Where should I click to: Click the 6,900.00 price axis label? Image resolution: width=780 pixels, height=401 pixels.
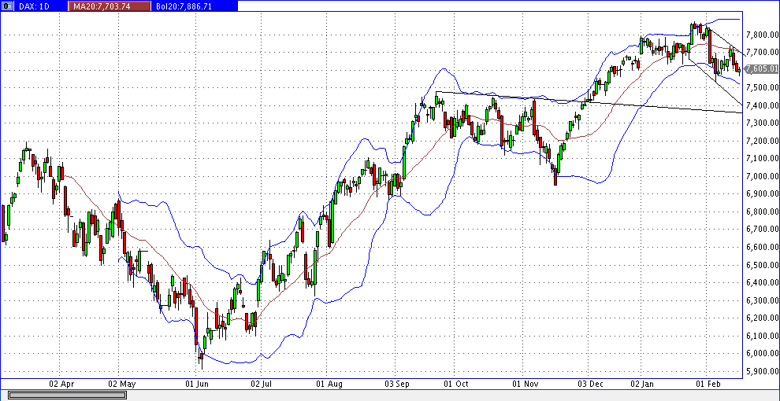point(762,194)
